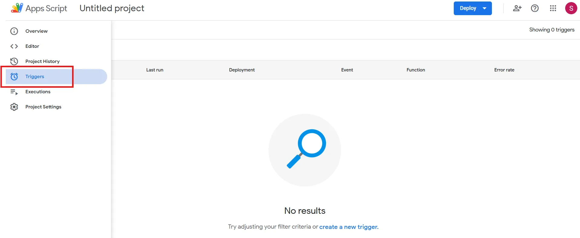The width and height of the screenshot is (580, 238).
Task: Click the Triggers alarm clock icon
Action: coord(14,77)
